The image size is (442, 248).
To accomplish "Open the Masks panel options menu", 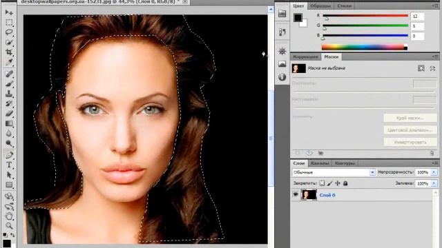I will pos(436,56).
